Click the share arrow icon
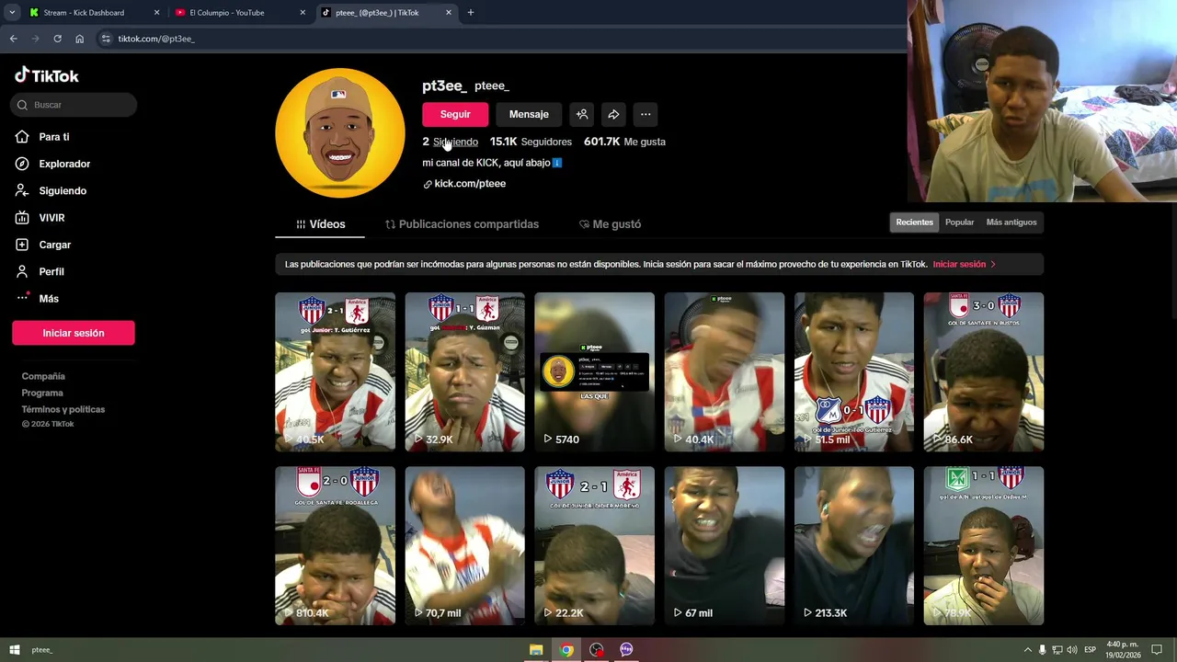The height and width of the screenshot is (662, 1177). (x=613, y=114)
